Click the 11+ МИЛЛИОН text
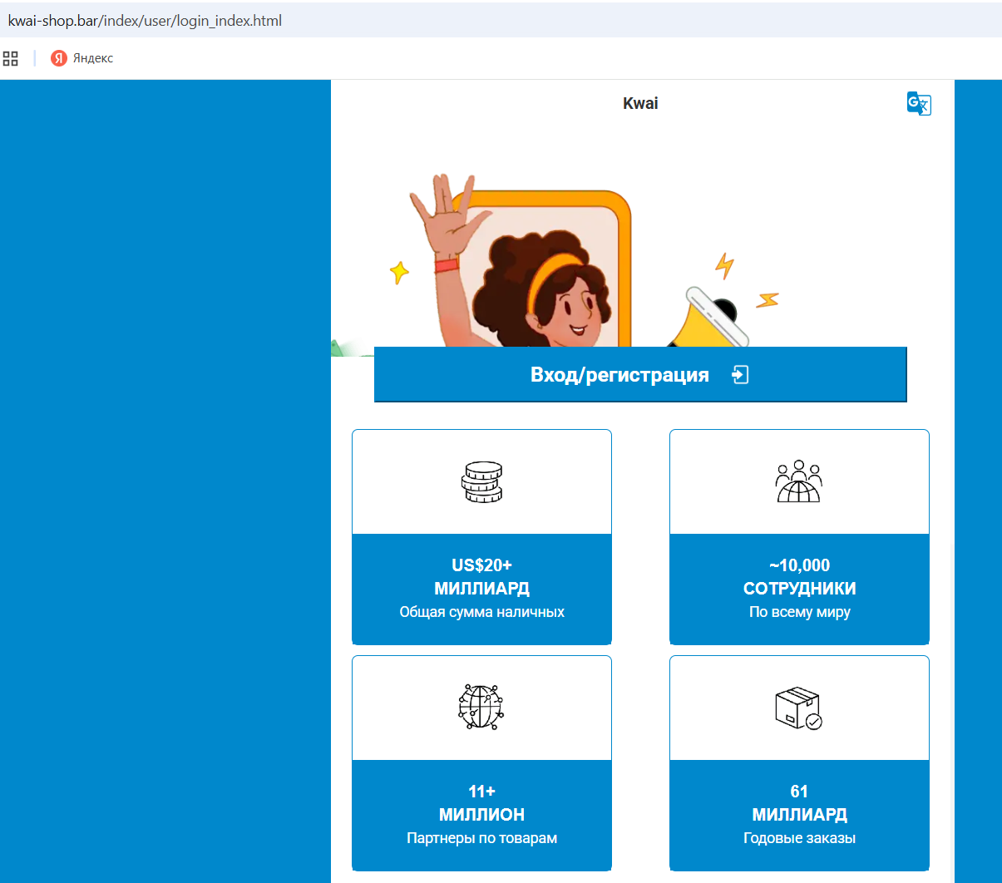This screenshot has height=883, width=1002. [482, 803]
